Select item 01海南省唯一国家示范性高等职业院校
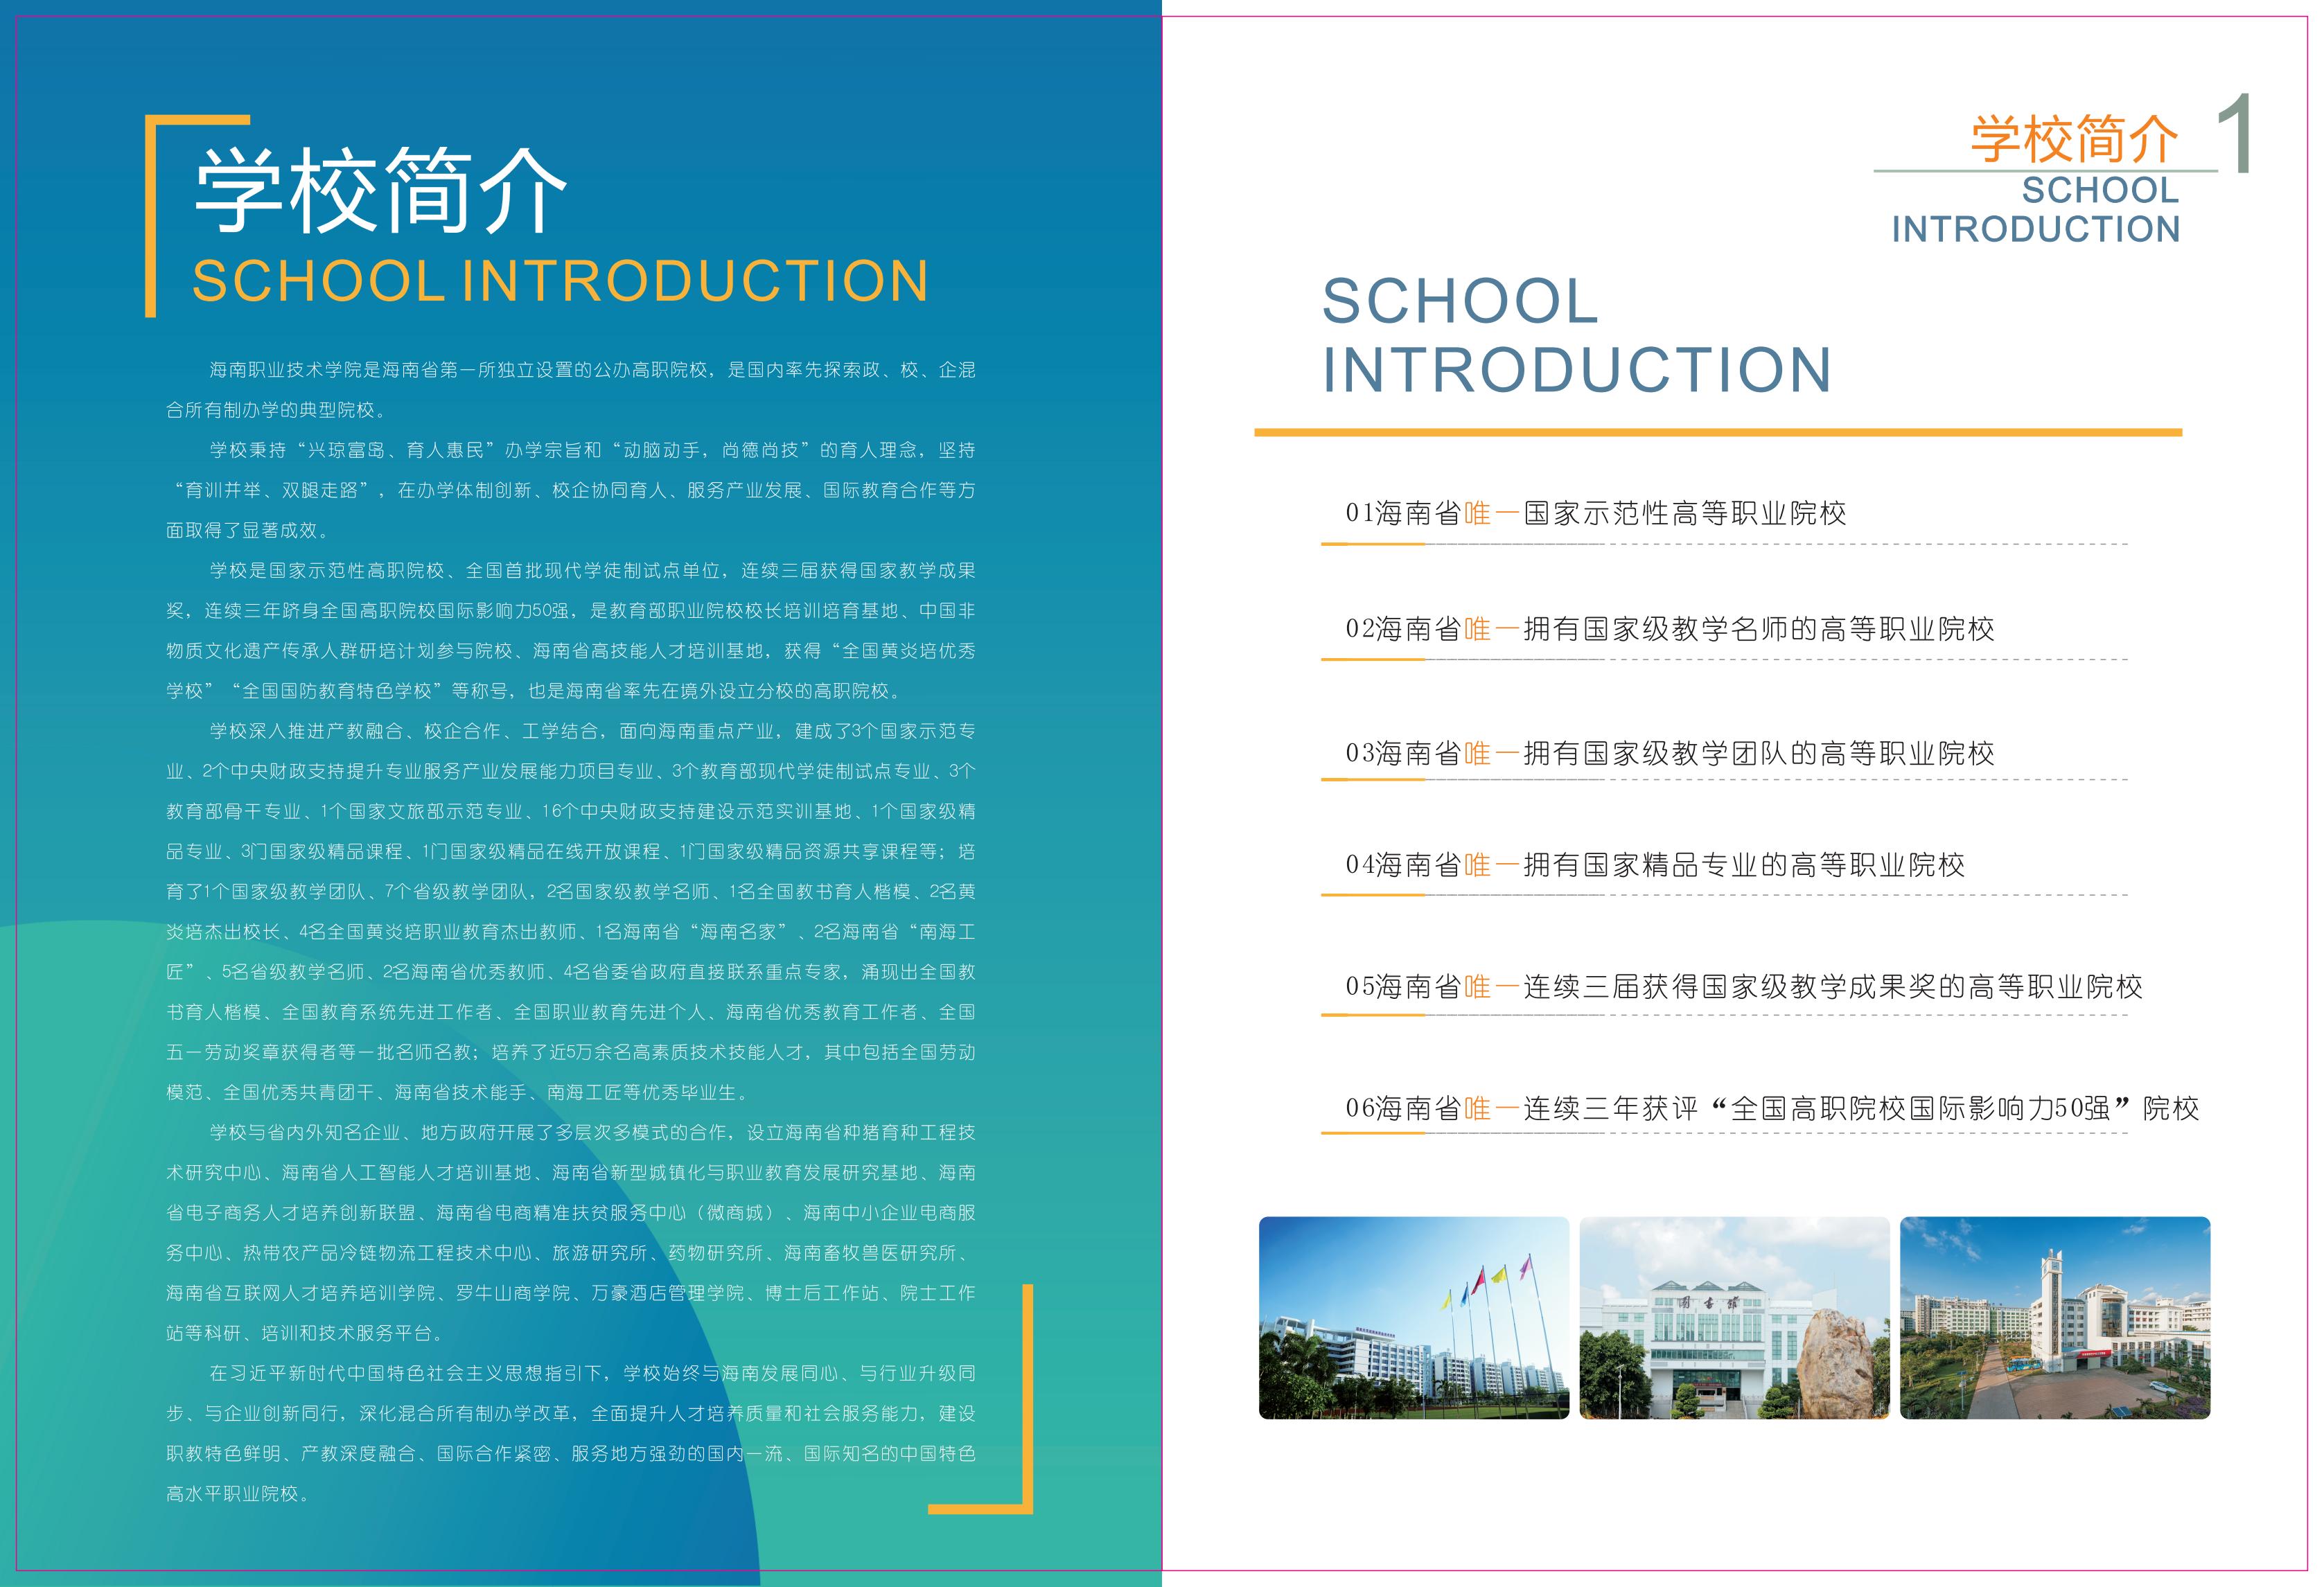This screenshot has height=1587, width=2324. (1596, 513)
